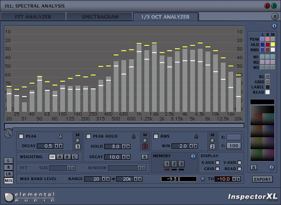
Task: Click the EXPORT button
Action: 262,179
